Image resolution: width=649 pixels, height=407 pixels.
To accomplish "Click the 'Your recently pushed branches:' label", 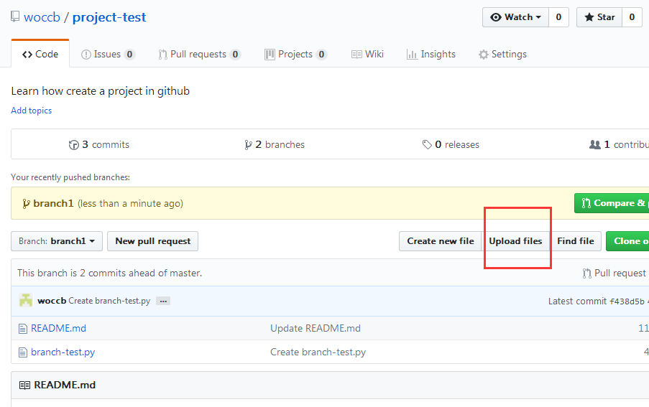I will click(70, 177).
